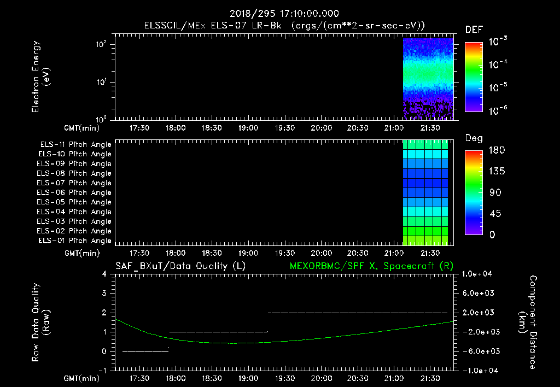Select the ELS-05 Pitch Angle row label

tap(74, 202)
